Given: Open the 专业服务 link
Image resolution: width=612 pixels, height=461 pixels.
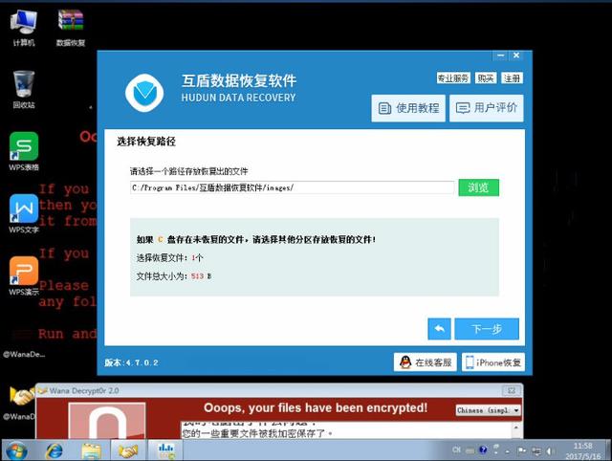Looking at the screenshot, I should tap(453, 78).
